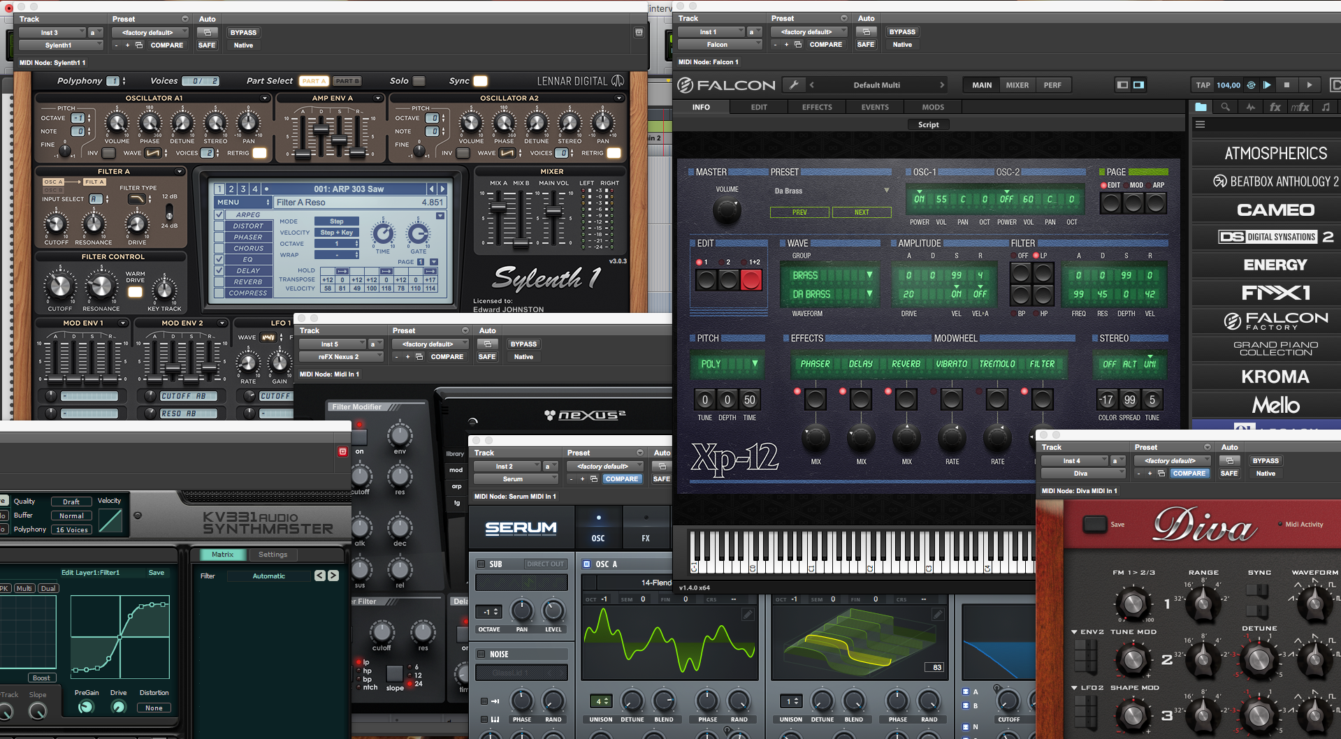This screenshot has width=1341, height=739.
Task: Click BYPASS button in Diva window
Action: point(1266,461)
